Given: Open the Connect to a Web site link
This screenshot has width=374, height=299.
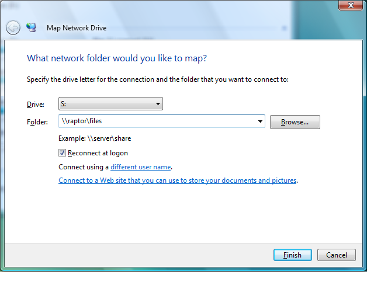Looking at the screenshot, I should (x=178, y=180).
